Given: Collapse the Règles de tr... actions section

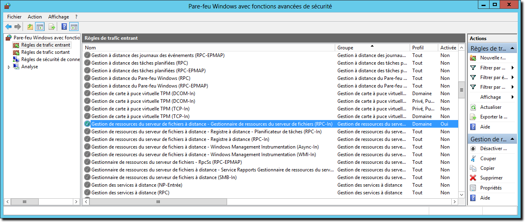Looking at the screenshot, I should 513,48.
